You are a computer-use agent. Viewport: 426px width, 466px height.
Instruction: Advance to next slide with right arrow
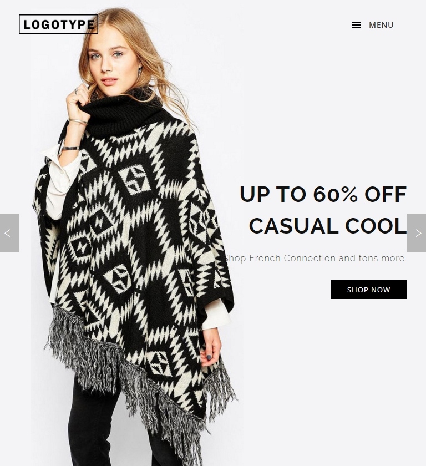417,233
